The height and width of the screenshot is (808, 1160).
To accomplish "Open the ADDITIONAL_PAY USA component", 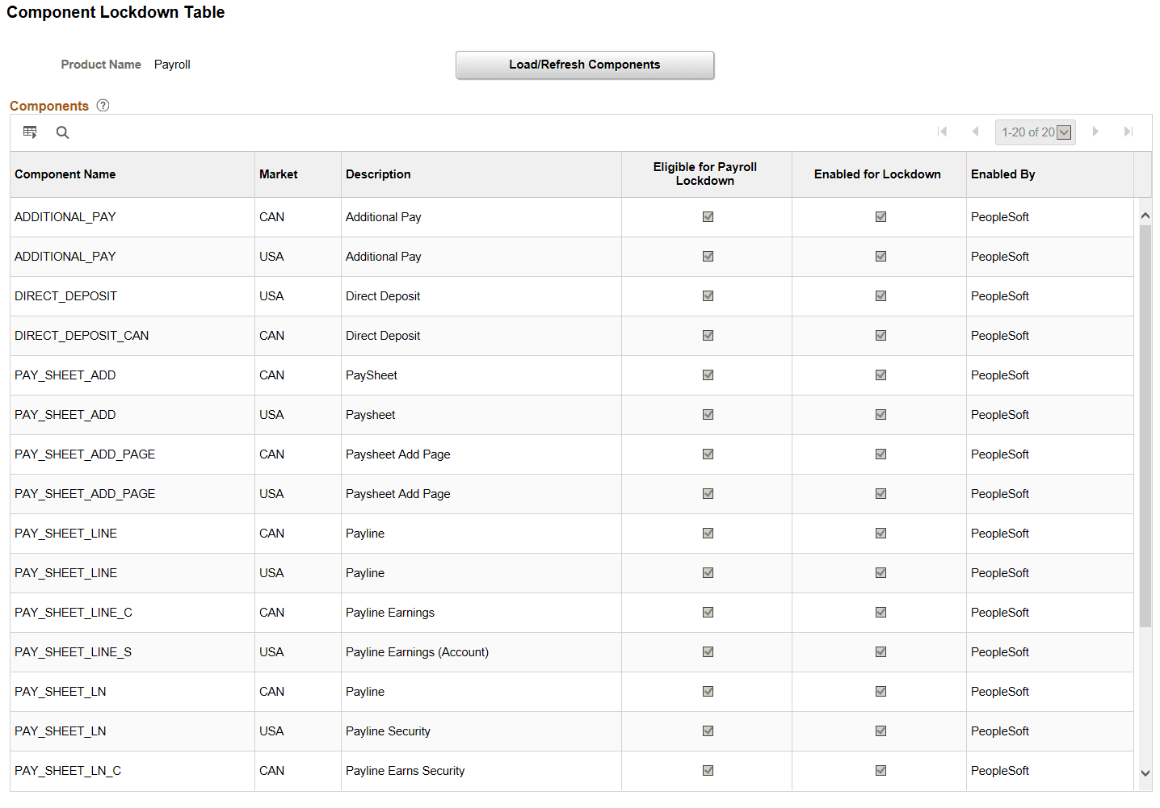I will [65, 256].
